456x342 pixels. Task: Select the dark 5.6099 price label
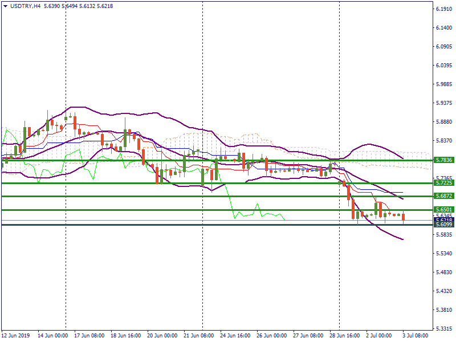(443, 225)
